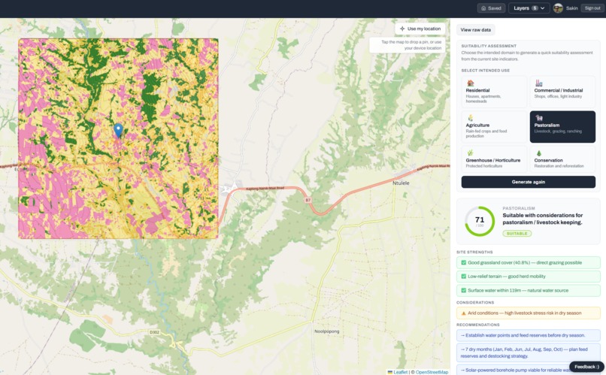Screen dimensions: 606x375
Task: Click the SUITABILITY ASSESSMENT heading
Action: (x=489, y=46)
